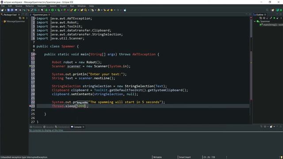Select the Javadoc tab
This screenshot has width=283, height=159.
click(48, 127)
